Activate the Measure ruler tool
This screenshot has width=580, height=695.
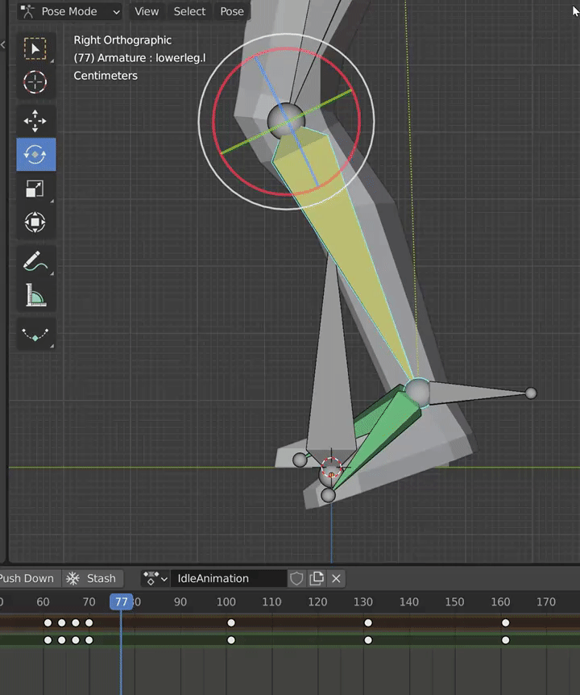35,296
